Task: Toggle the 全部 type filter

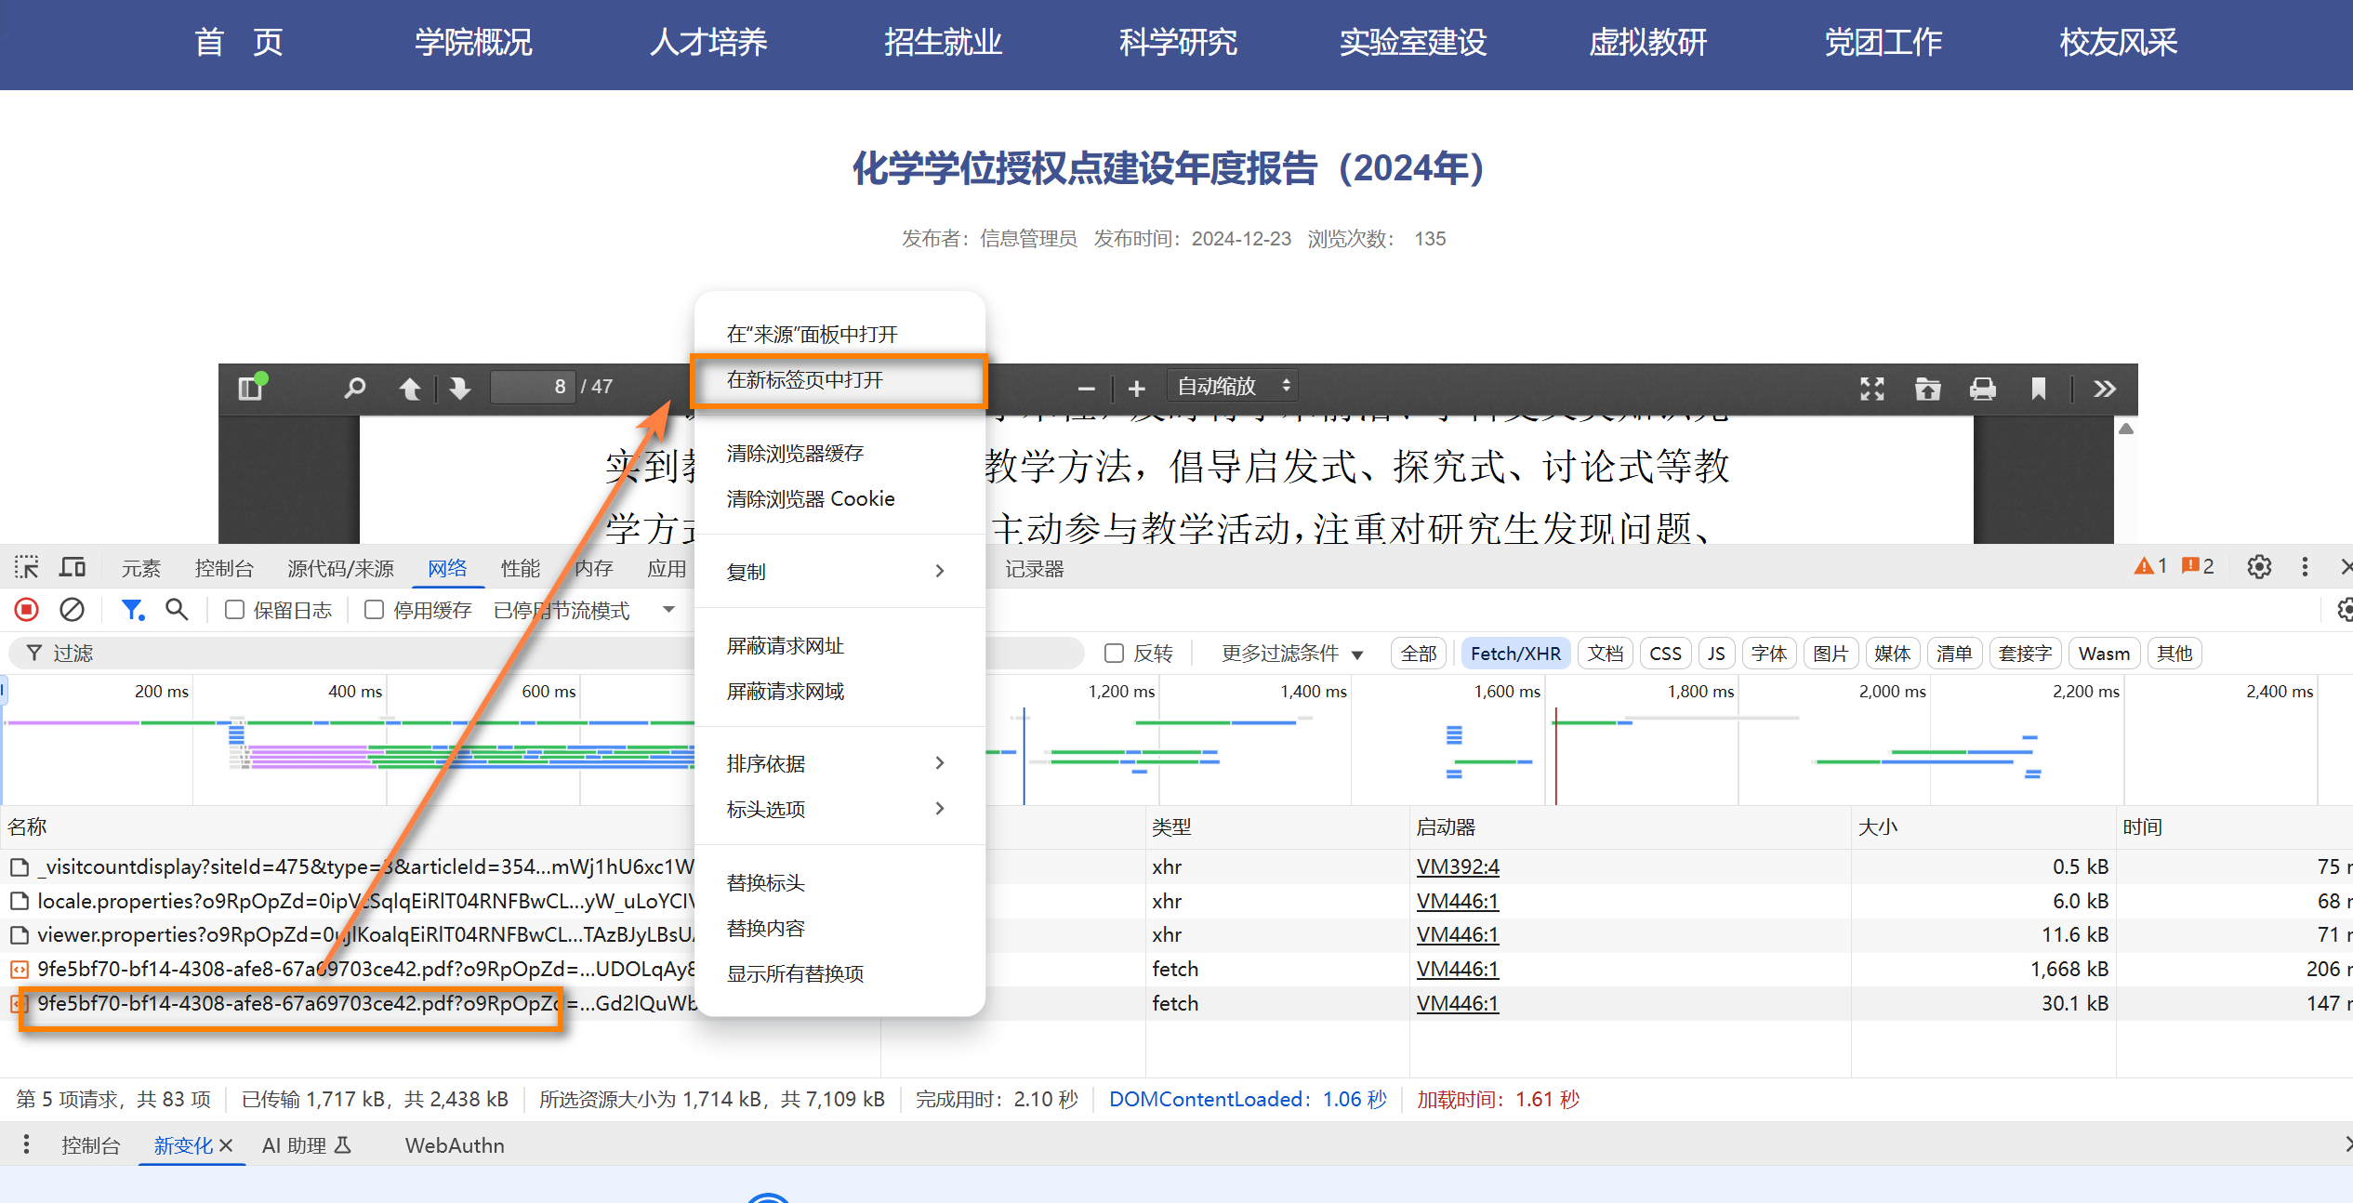Action: coord(1419,654)
